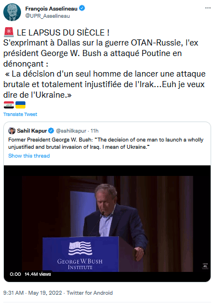Open the @UPR_Asselineau handle

pyautogui.click(x=48, y=16)
